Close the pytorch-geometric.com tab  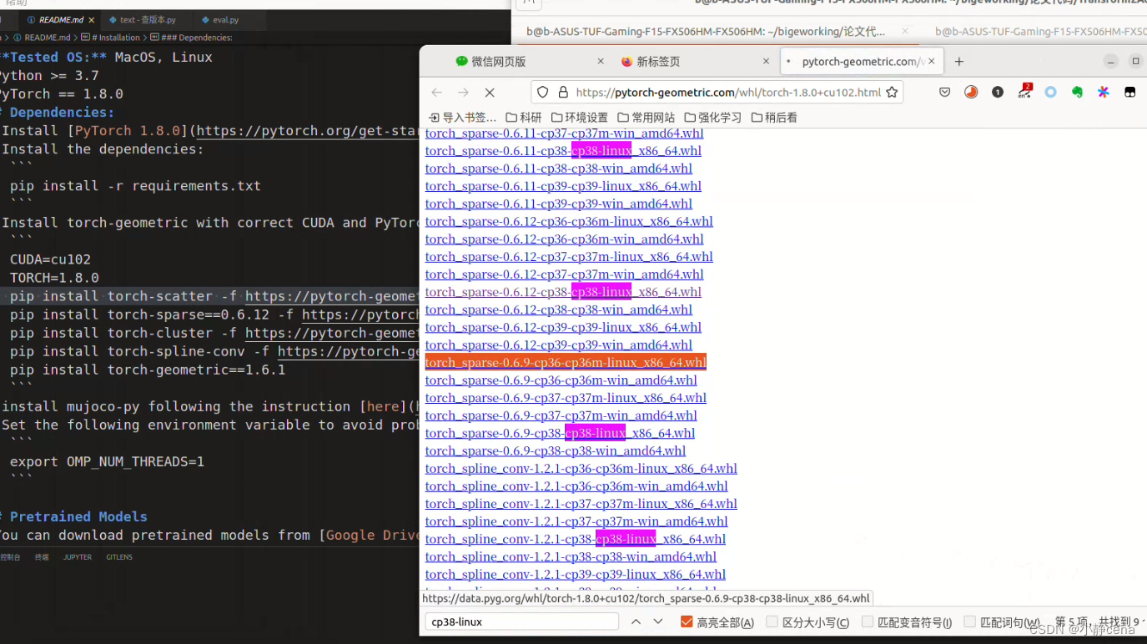click(x=933, y=62)
